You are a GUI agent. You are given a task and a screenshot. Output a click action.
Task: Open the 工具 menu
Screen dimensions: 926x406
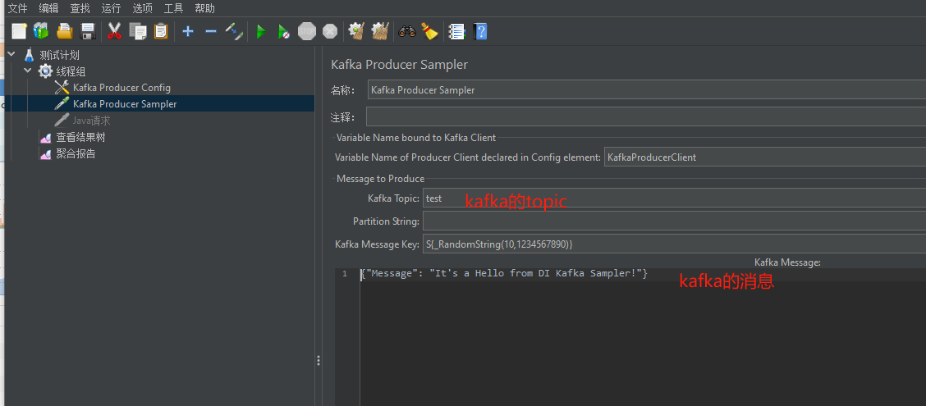(174, 8)
